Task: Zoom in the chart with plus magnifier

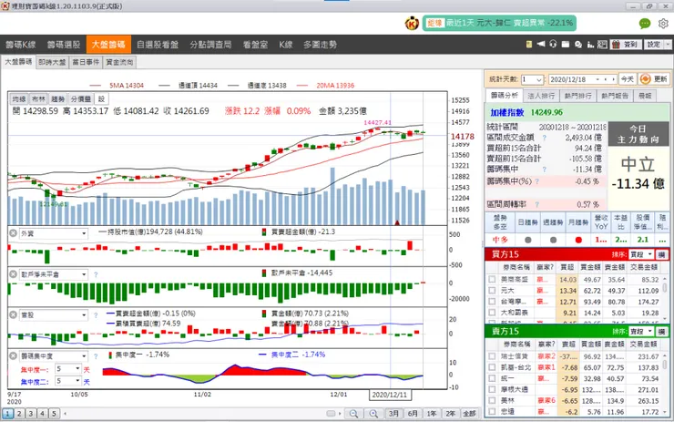Action: (373, 414)
